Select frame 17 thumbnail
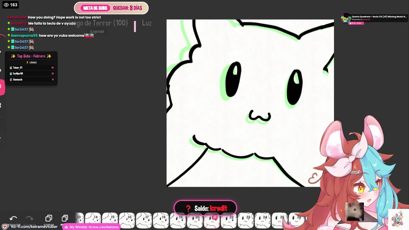 tap(143, 220)
